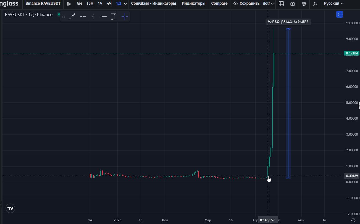Viewport: 360px width, 224px height.
Task: Select the price range measuring tool
Action: (x=114, y=17)
